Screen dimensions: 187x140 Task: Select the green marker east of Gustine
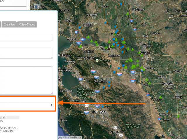[178, 116]
